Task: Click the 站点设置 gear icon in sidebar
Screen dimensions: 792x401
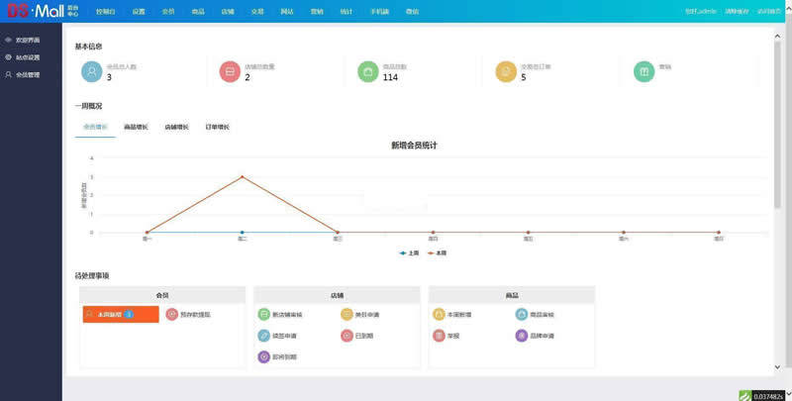Action: pyautogui.click(x=8, y=57)
